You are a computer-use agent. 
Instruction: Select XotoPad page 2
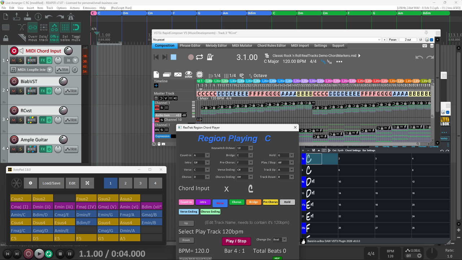[126, 183]
